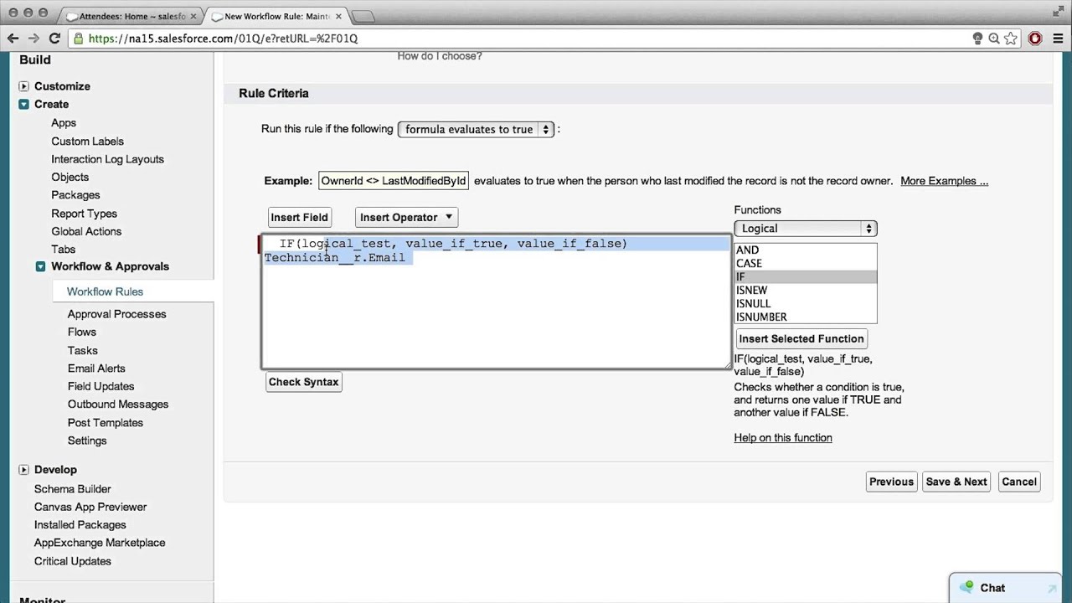1072x603 pixels.
Task: Open Flows in sidebar
Action: (x=82, y=332)
